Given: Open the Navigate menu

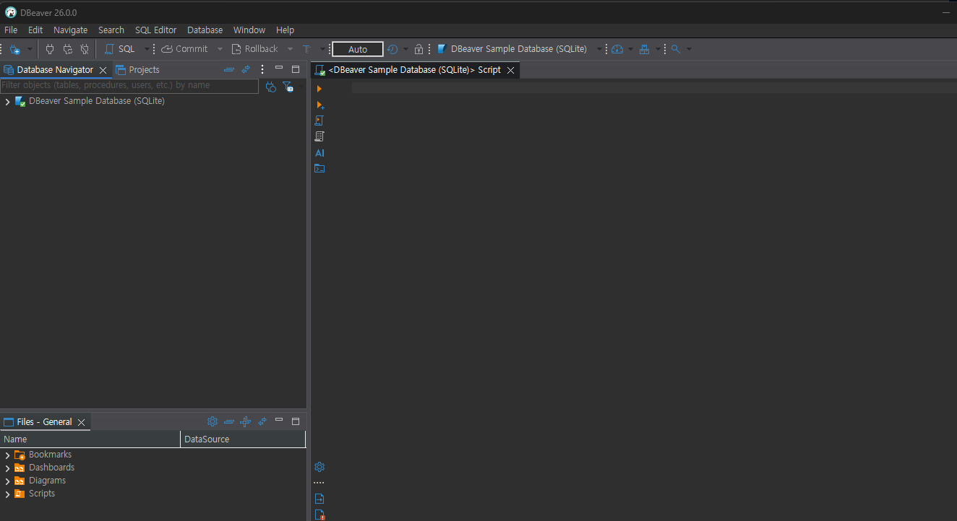Looking at the screenshot, I should pos(70,30).
